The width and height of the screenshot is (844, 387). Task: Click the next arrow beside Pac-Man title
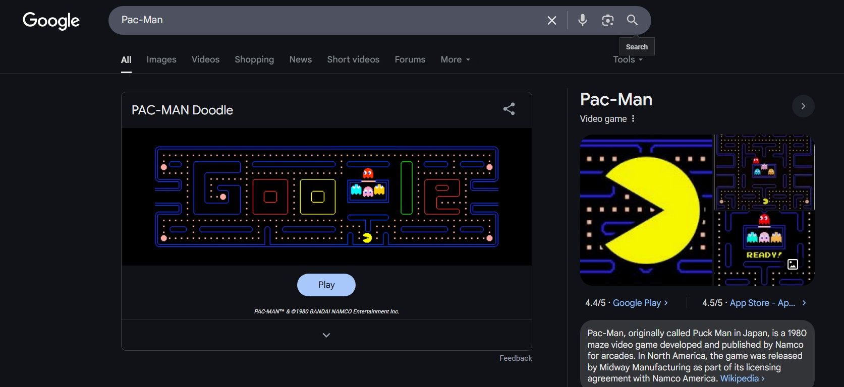(x=803, y=106)
